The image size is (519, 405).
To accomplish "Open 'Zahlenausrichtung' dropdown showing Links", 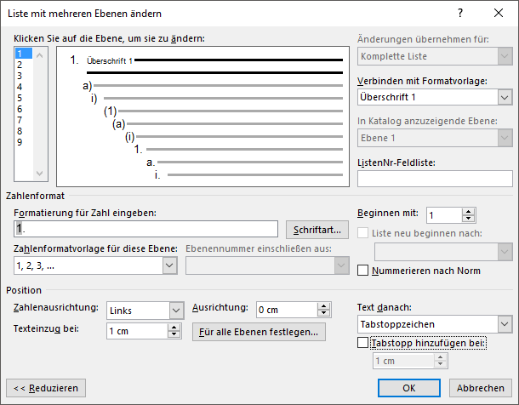I will click(176, 311).
